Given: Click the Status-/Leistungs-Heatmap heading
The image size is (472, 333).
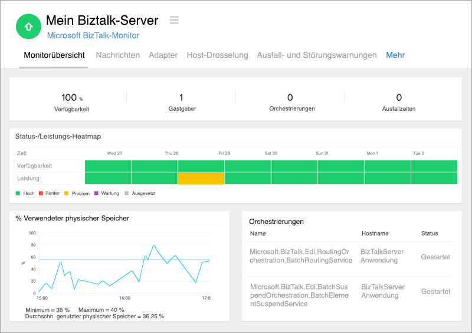Looking at the screenshot, I should click(58, 136).
